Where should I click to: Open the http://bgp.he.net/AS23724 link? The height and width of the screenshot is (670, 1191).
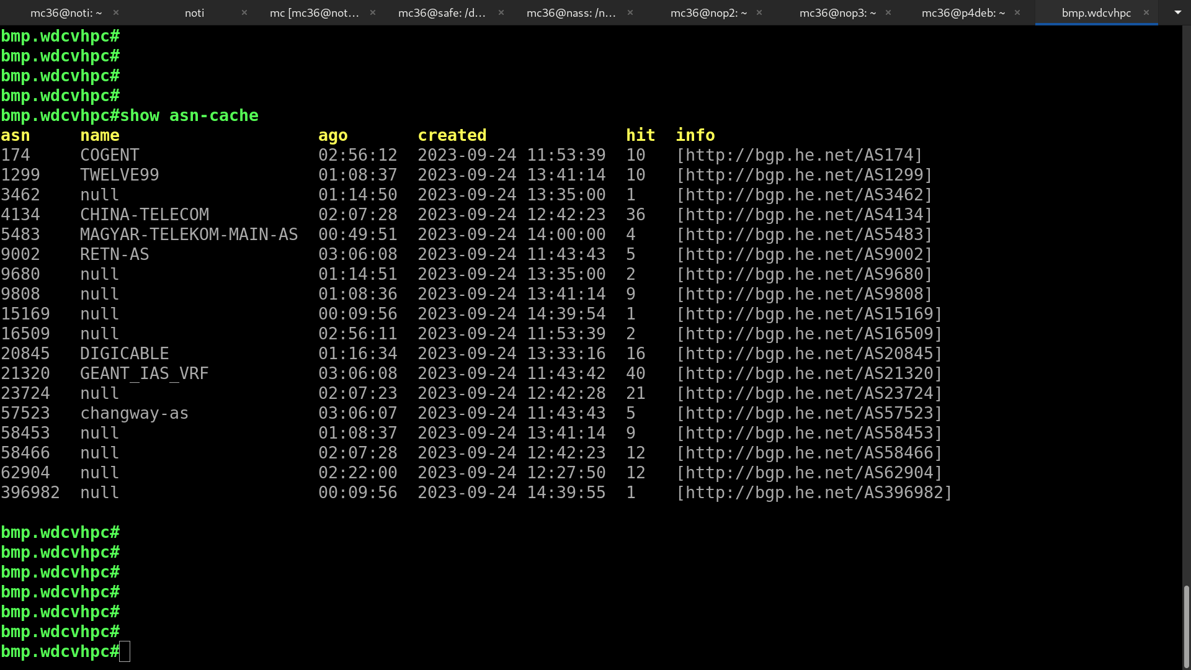[809, 393]
